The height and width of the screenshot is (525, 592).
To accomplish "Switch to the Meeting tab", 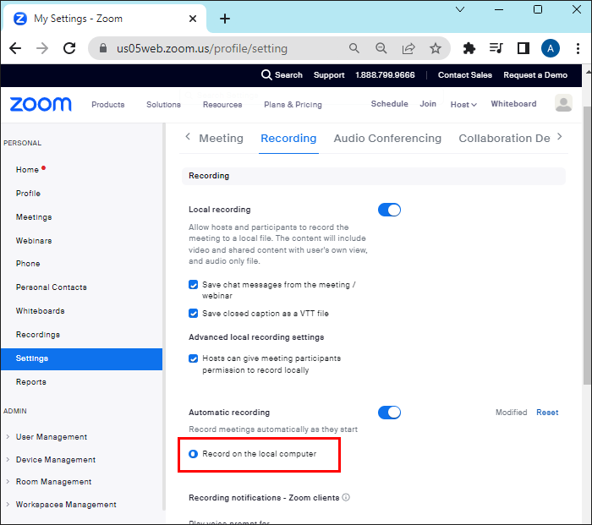I will click(x=222, y=138).
